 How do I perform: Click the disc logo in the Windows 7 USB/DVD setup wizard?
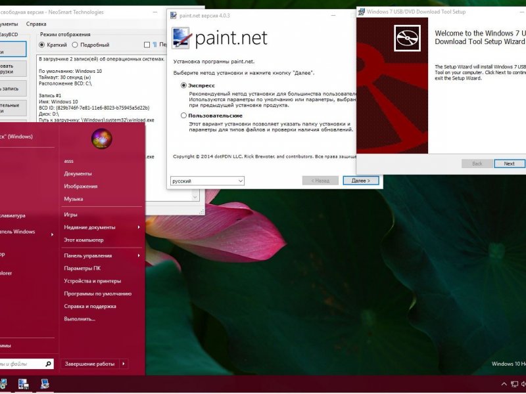point(407,38)
